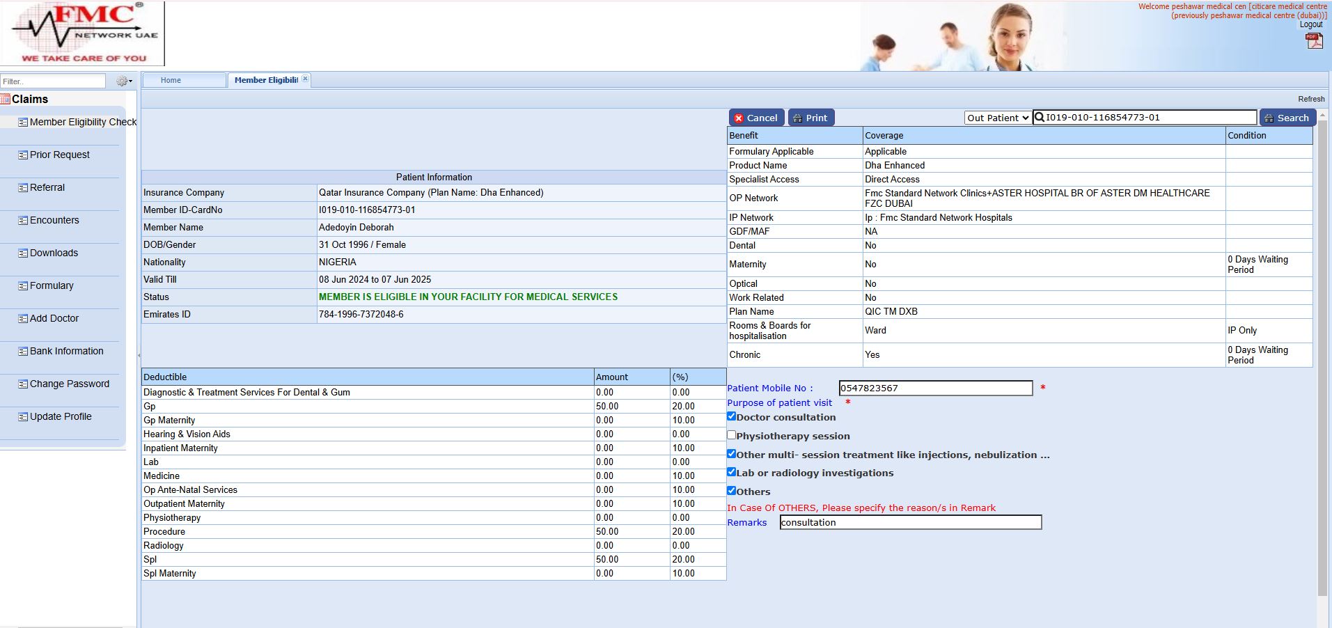Click the Logout link

(1310, 24)
